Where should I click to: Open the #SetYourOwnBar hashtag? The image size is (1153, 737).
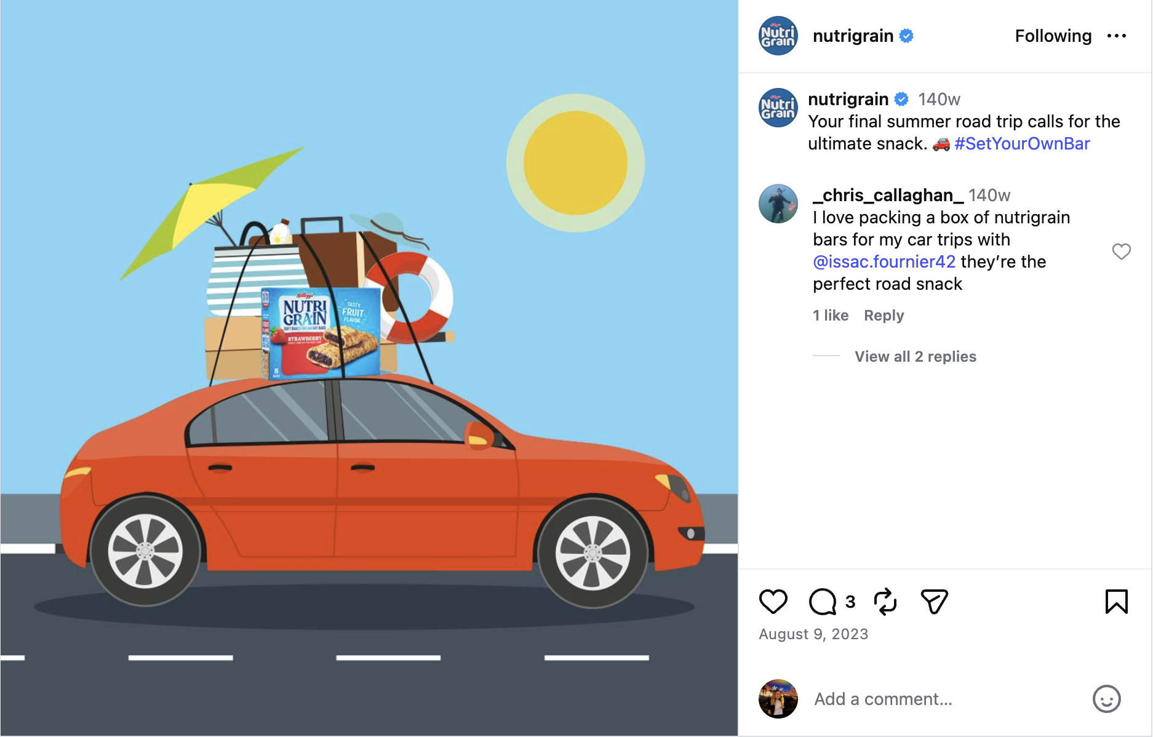(x=1022, y=144)
